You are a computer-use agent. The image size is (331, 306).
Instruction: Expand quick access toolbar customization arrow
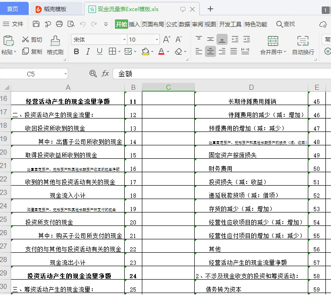(x=106, y=25)
